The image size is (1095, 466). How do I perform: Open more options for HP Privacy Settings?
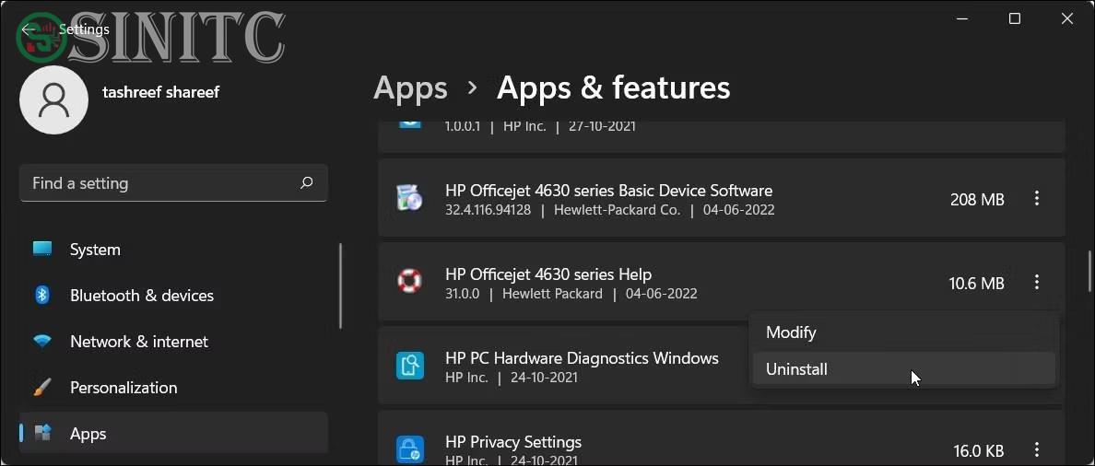pos(1036,449)
